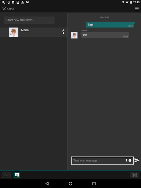Tap the small Maria sender label
Viewport: 141px width, 188px height.
point(84,30)
